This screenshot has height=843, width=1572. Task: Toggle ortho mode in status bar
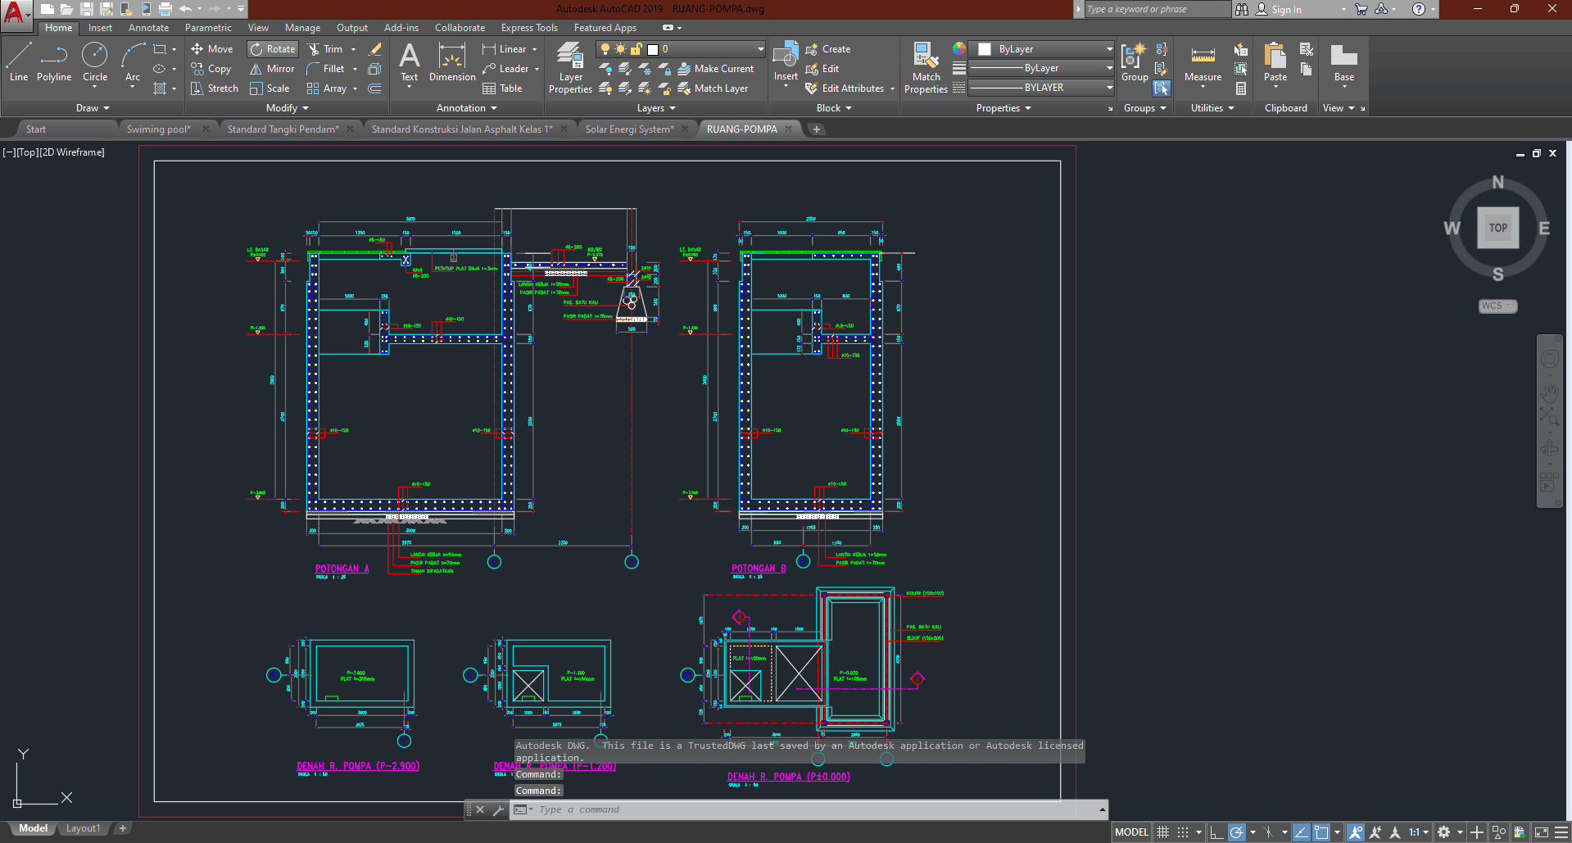pos(1216,832)
